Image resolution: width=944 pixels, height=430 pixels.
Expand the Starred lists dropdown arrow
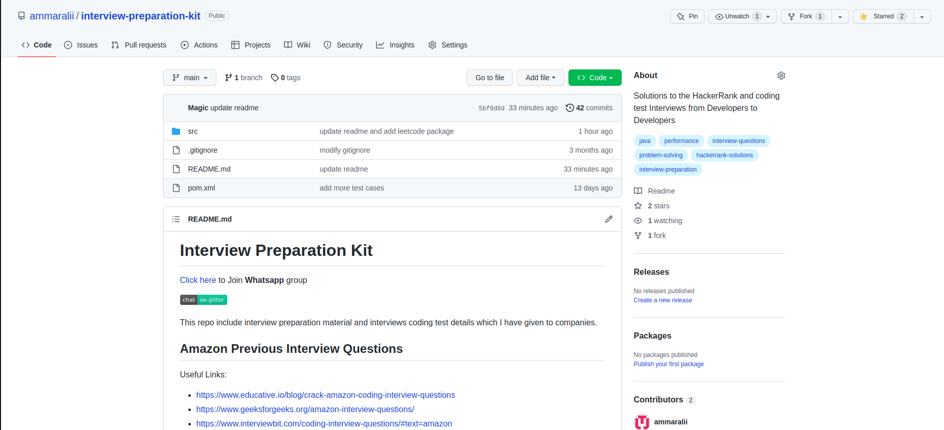click(922, 16)
